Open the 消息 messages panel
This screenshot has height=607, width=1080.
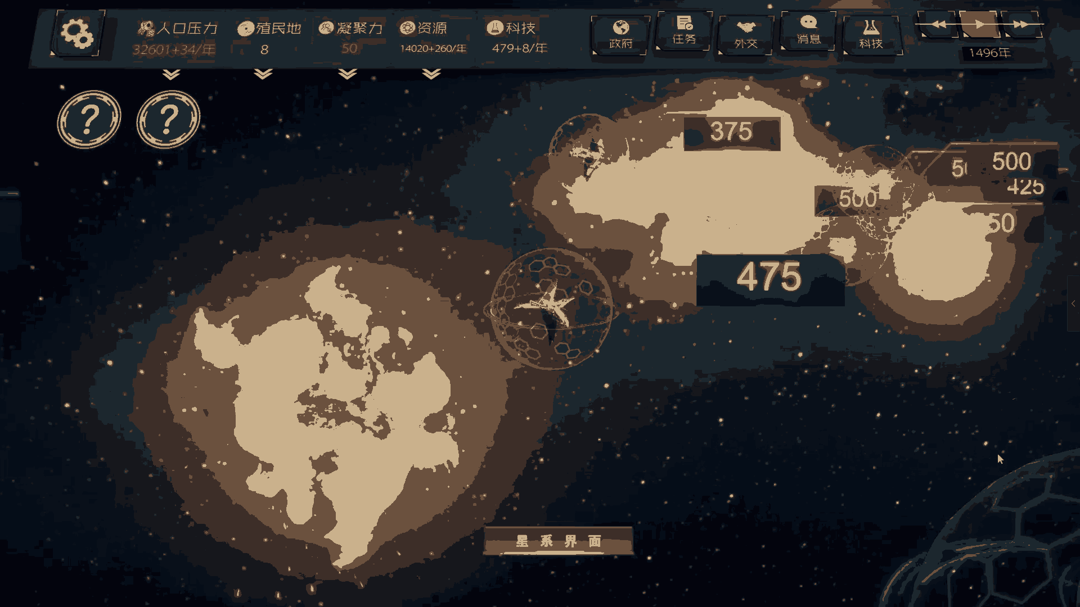point(808,31)
